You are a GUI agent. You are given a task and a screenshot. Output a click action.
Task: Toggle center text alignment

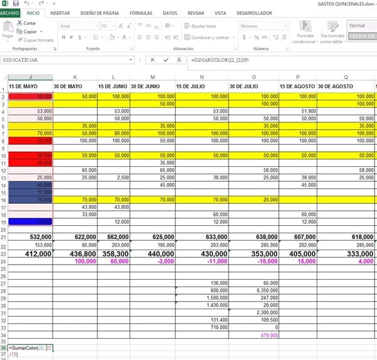pyautogui.click(x=148, y=37)
